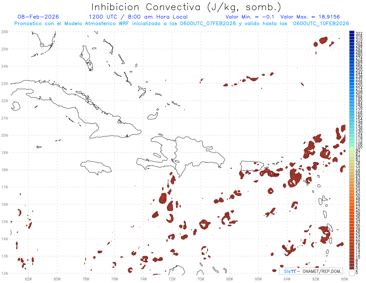Click the '60W' longitude label
This screenshot has width=366, height=283.
coord(345,279)
